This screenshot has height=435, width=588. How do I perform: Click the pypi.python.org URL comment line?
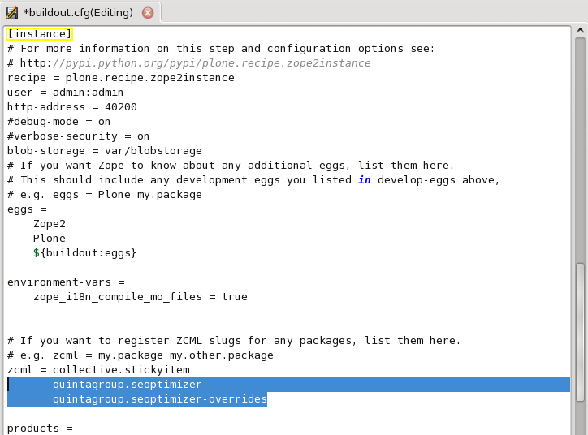pos(189,63)
